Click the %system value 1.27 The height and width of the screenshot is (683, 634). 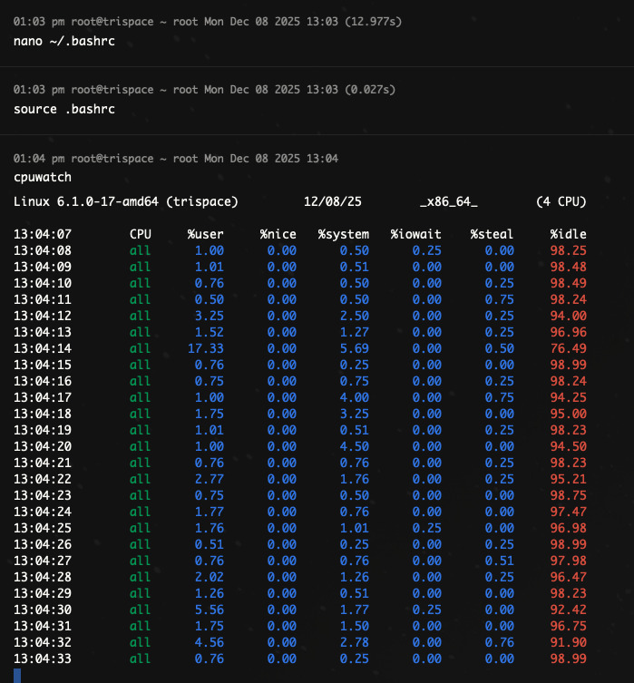pos(355,332)
